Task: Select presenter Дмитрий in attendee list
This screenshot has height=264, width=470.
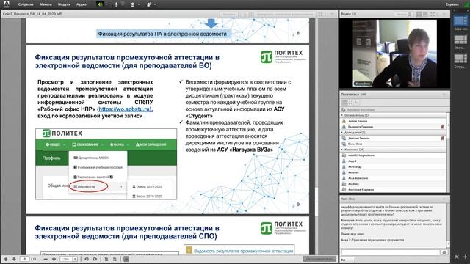Action: pyautogui.click(x=394, y=139)
